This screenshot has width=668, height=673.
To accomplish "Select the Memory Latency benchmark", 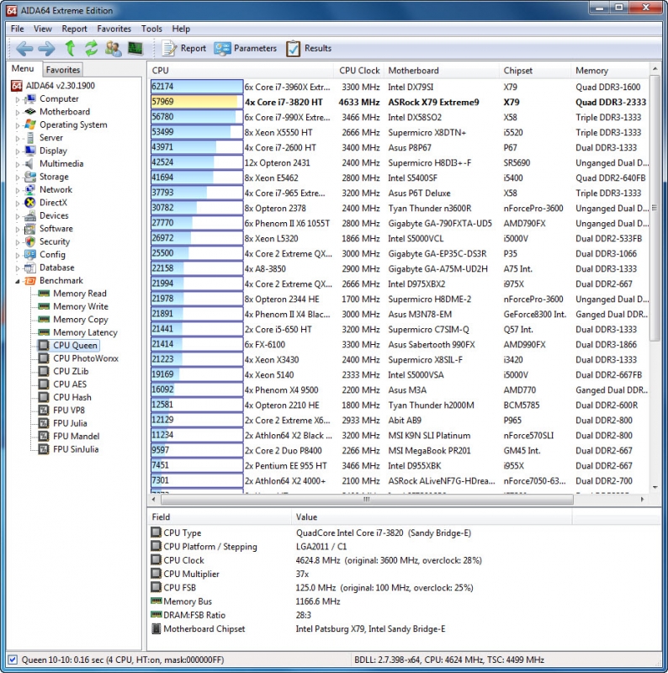I will tap(85, 332).
